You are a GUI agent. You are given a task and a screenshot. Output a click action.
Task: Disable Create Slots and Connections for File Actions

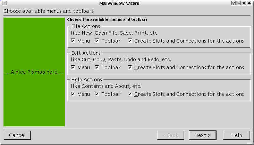point(130,41)
